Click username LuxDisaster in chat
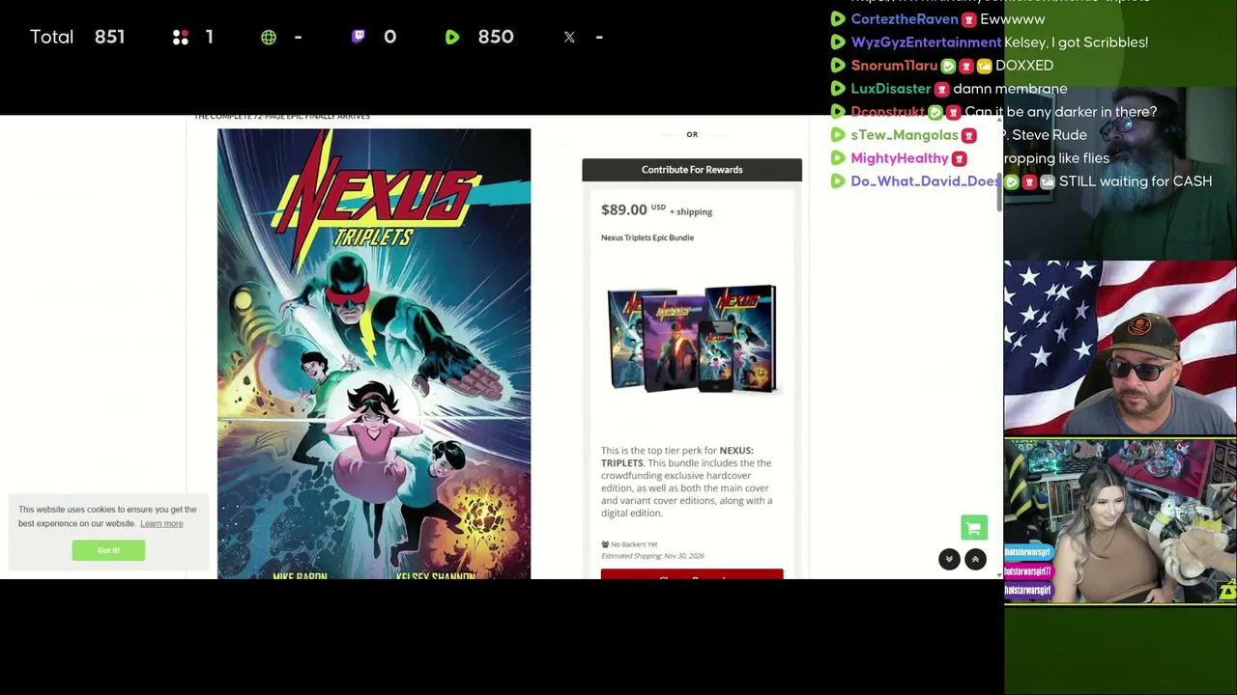This screenshot has width=1237, height=695. pos(891,89)
